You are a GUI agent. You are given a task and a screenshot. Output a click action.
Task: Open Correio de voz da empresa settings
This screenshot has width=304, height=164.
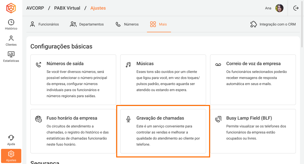(253, 79)
